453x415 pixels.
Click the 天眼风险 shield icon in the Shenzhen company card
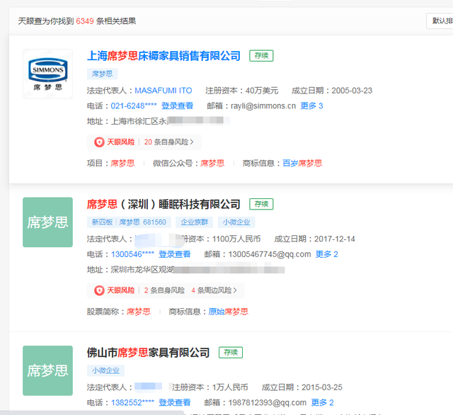pyautogui.click(x=99, y=290)
